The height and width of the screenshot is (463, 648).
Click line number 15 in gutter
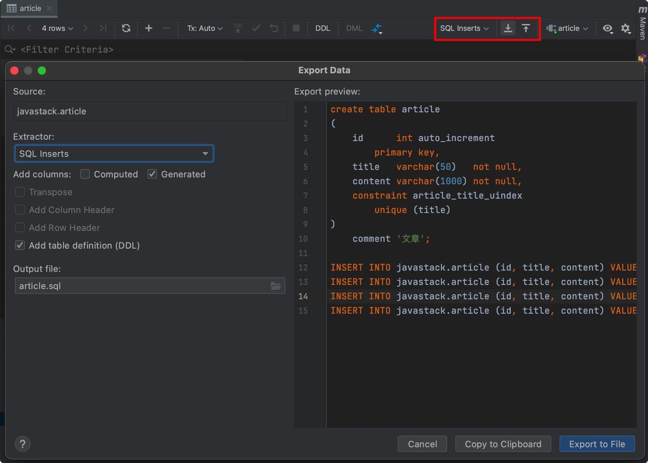pyautogui.click(x=303, y=311)
